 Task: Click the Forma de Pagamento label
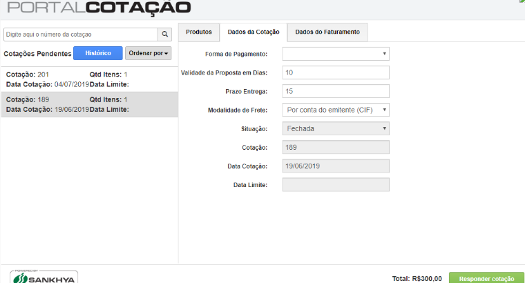click(x=236, y=55)
